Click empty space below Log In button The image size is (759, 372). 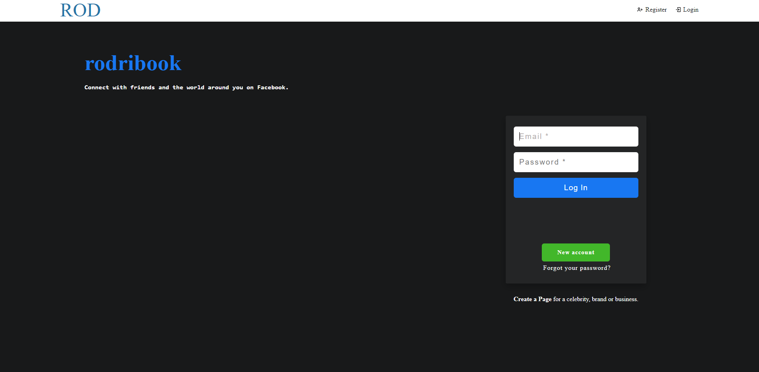pos(575,220)
